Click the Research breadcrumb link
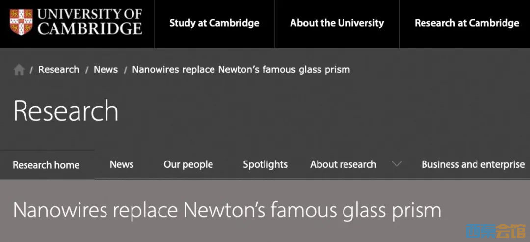Image resolution: width=530 pixels, height=242 pixels. tap(58, 69)
